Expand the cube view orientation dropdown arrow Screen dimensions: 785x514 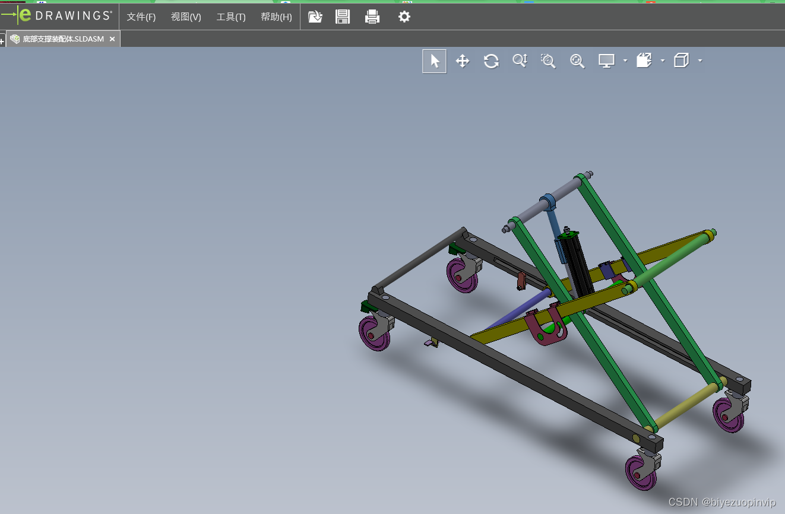700,61
